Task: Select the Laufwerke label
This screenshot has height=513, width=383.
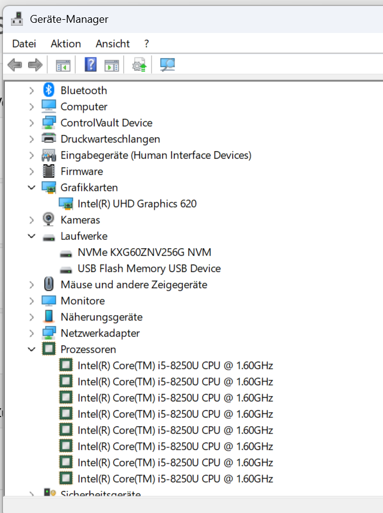Action: click(x=84, y=236)
